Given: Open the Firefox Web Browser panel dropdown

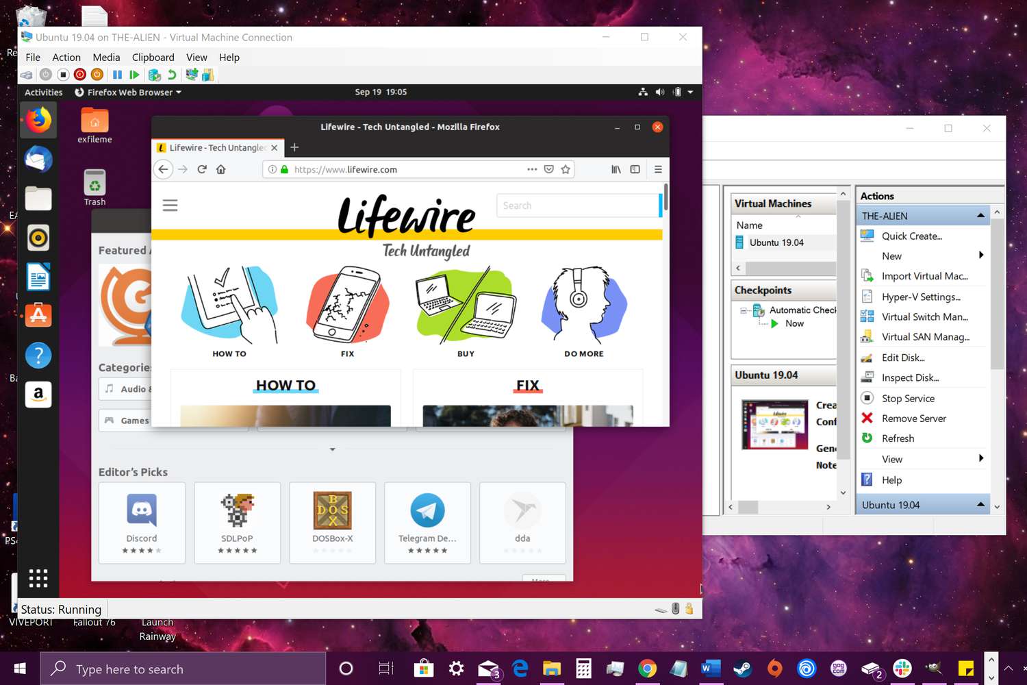Looking at the screenshot, I should click(127, 92).
